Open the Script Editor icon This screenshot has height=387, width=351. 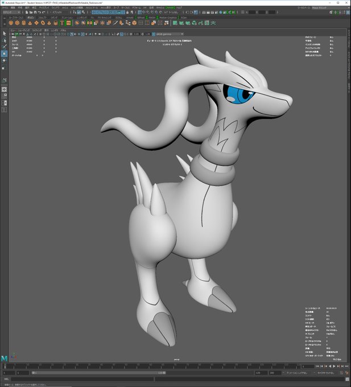tap(348, 380)
